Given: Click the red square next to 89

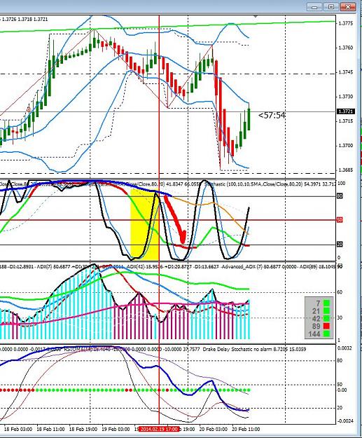Looking at the screenshot, I should (326, 326).
